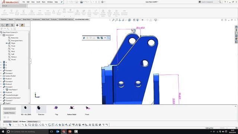Expand datum A in the tree

point(1,62)
